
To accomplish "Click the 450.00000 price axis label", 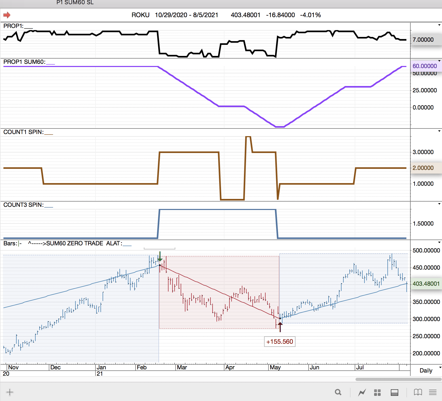I will (x=426, y=268).
